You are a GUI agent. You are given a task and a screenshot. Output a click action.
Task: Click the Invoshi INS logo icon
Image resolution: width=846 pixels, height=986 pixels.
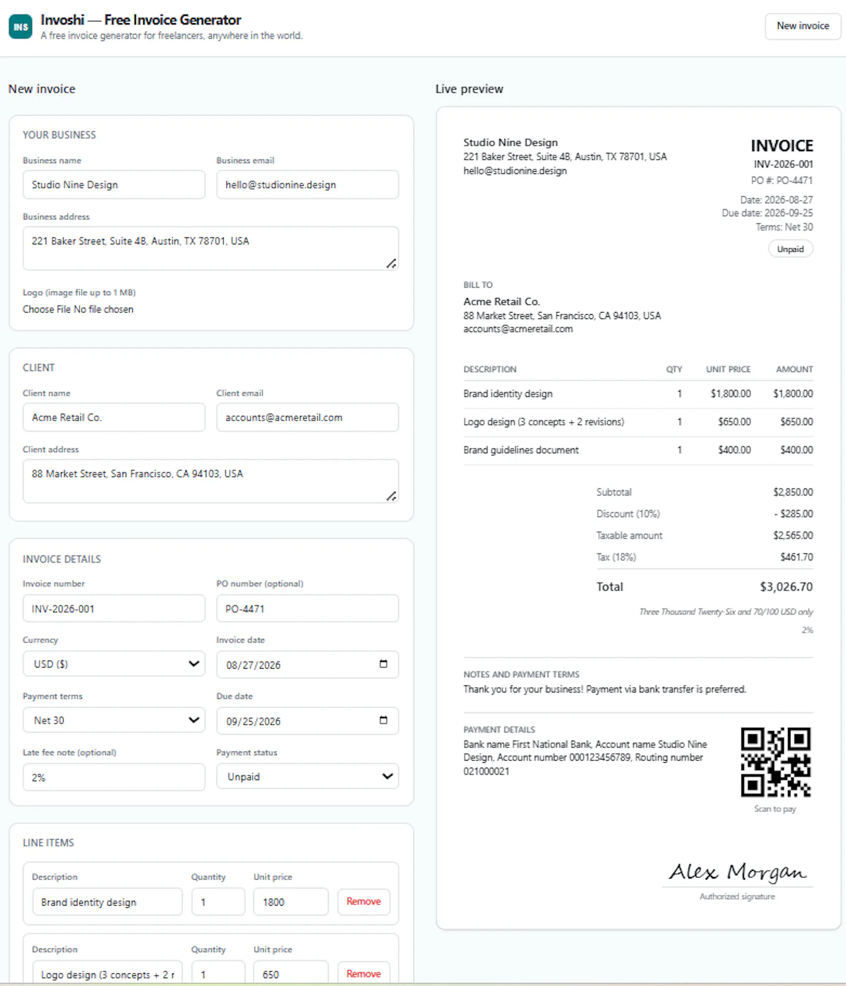pos(21,27)
